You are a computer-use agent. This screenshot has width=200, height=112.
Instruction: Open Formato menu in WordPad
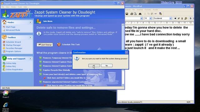point(148,10)
